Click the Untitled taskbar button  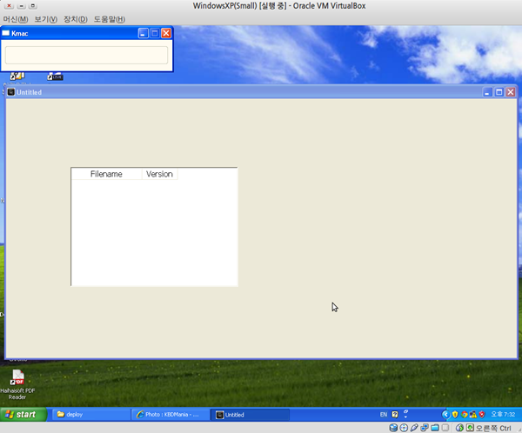[250, 415]
